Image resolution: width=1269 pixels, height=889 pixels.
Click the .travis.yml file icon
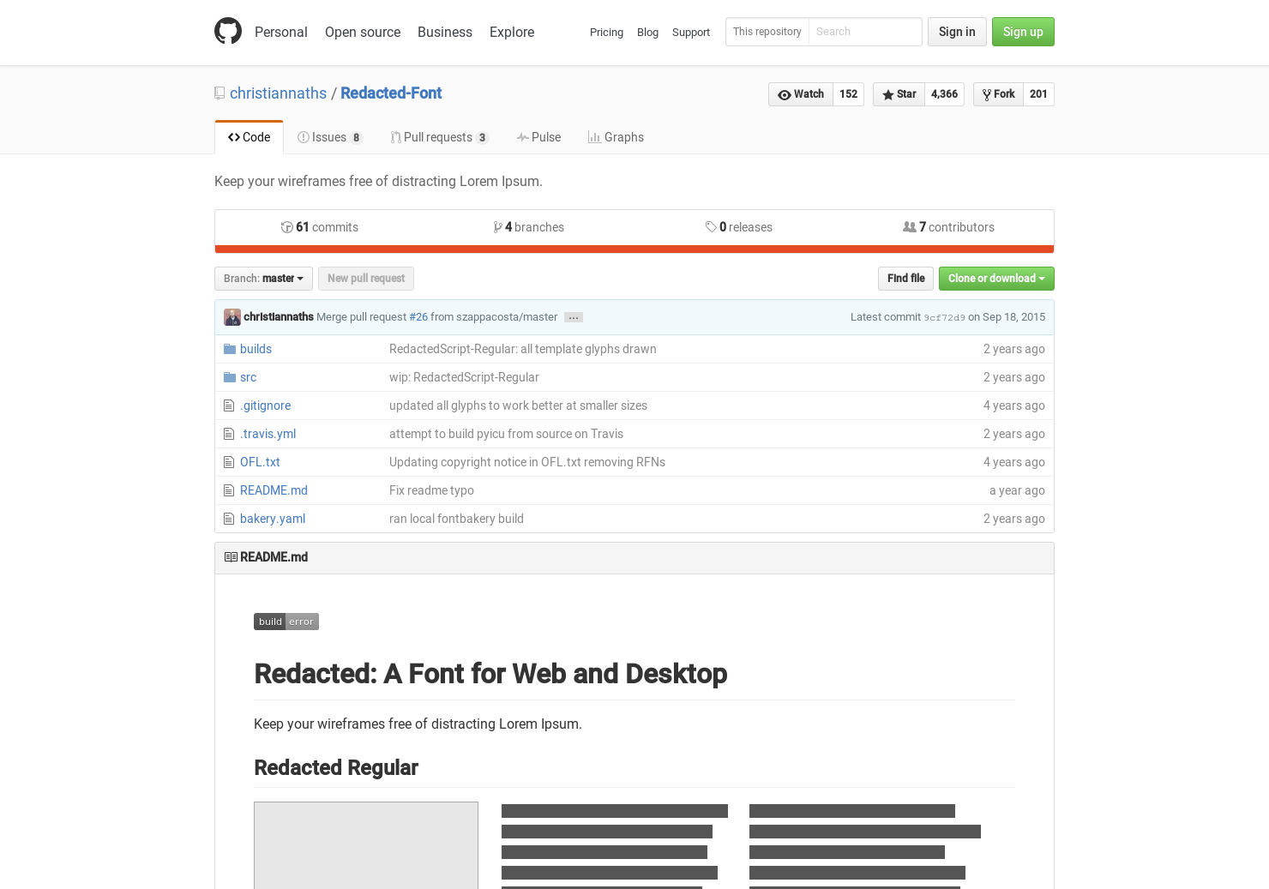tap(229, 434)
